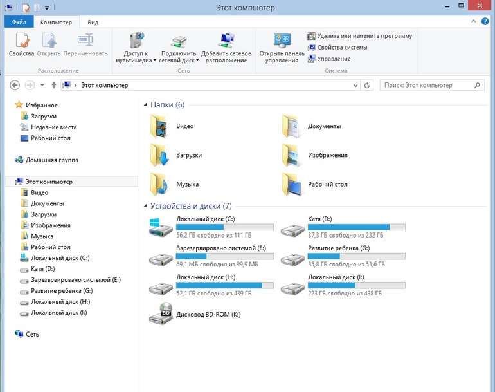
Task: Select Сеть in the navigation pane
Action: point(32,334)
